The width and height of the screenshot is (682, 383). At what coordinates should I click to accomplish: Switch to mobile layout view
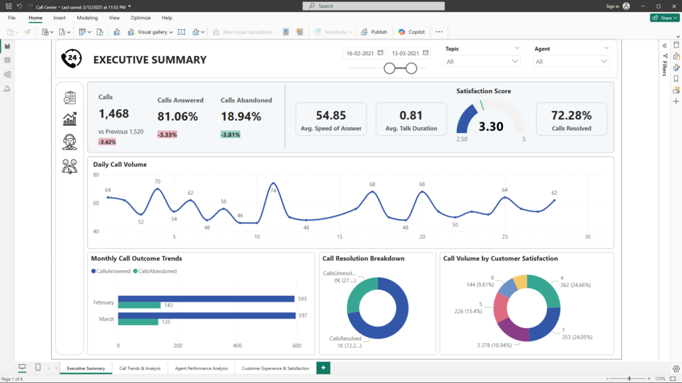(x=38, y=368)
